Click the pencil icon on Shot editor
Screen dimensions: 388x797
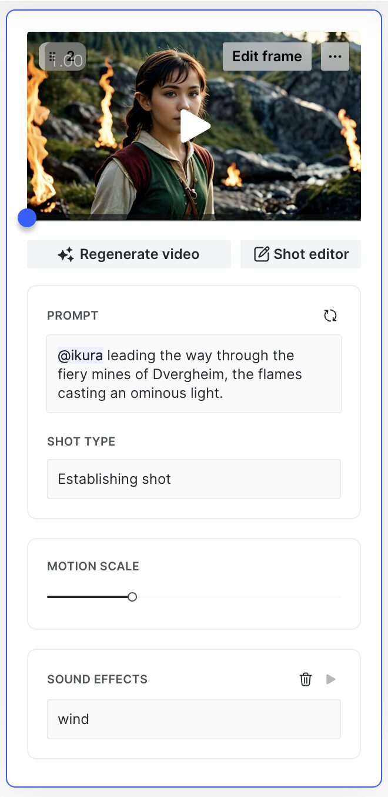[x=261, y=254]
